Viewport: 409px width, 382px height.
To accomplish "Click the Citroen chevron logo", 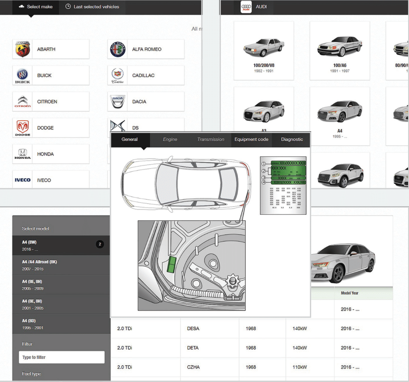I will 23,102.
